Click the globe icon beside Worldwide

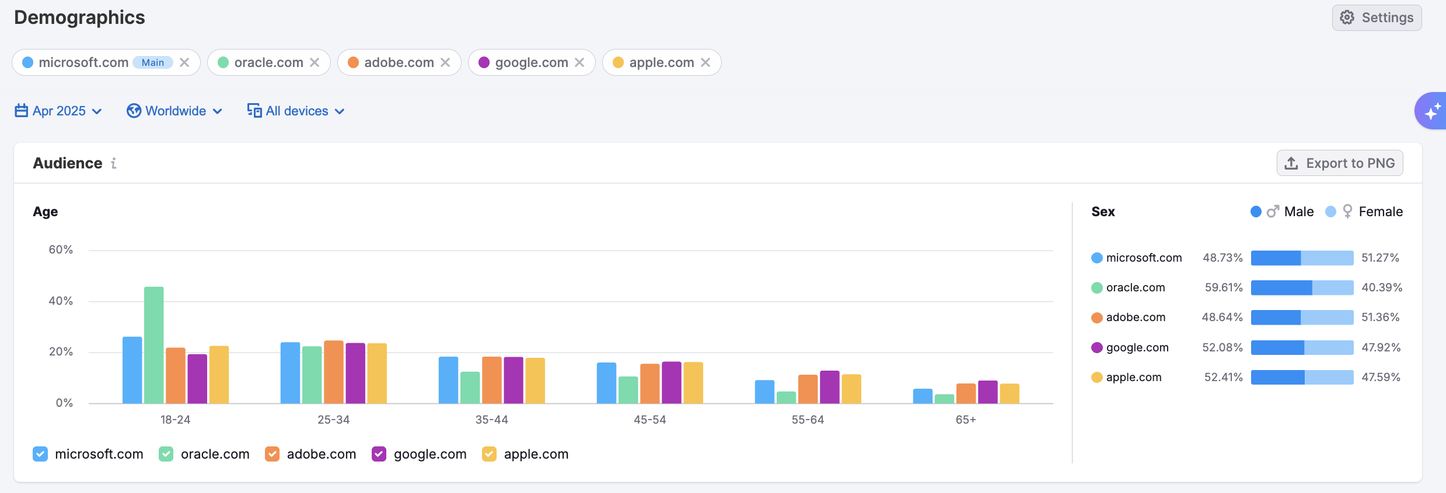click(134, 111)
